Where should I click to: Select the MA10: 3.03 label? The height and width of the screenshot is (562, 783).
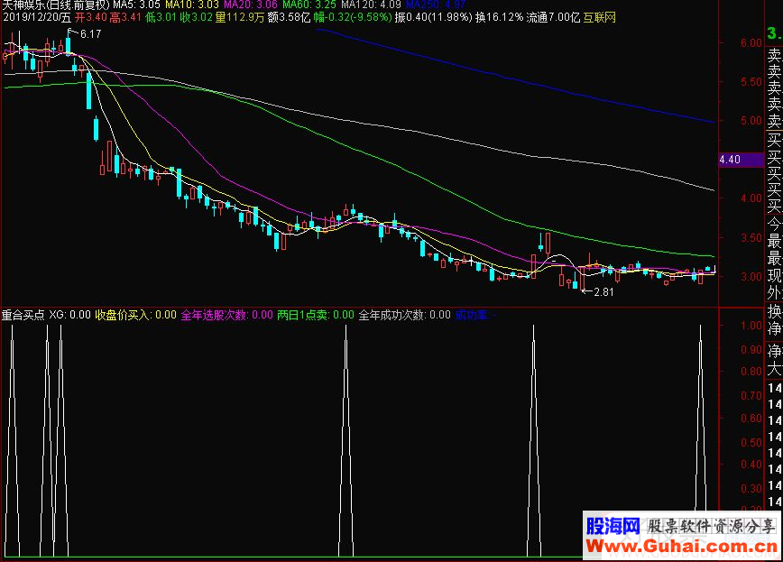[x=192, y=5]
